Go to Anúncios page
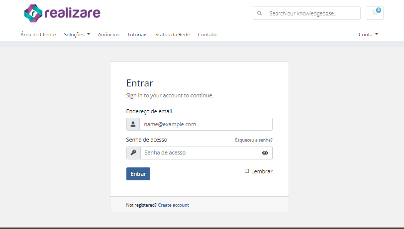The width and height of the screenshot is (404, 229). (x=108, y=34)
